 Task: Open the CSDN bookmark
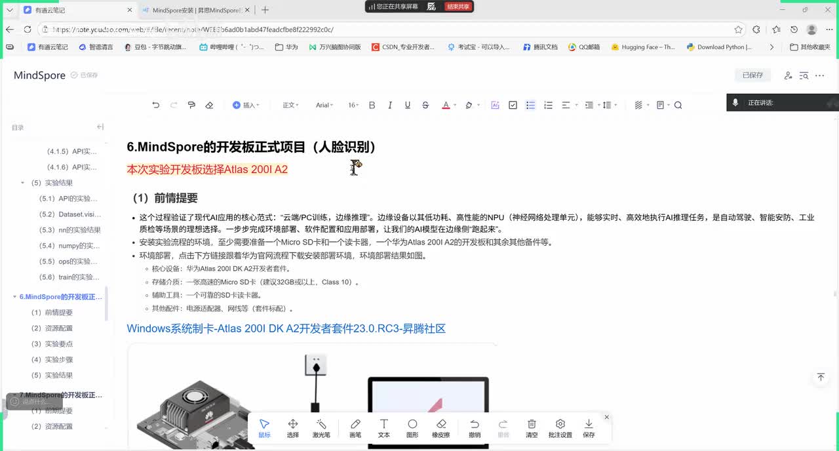pos(403,47)
